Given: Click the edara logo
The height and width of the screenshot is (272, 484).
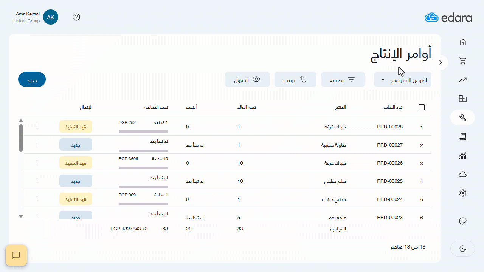Looking at the screenshot, I should [448, 17].
